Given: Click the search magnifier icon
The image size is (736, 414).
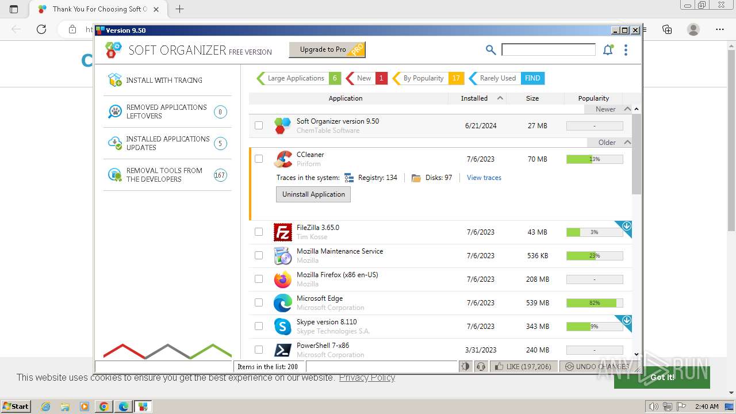Looking at the screenshot, I should [x=490, y=50].
